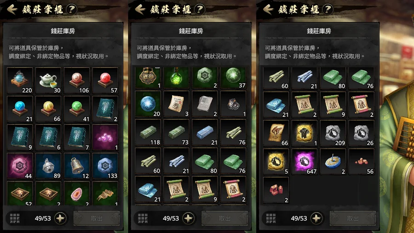Open the help question mark in middle panel
Image resolution: width=414 pixels, height=233 pixels.
pyautogui.click(x=200, y=10)
